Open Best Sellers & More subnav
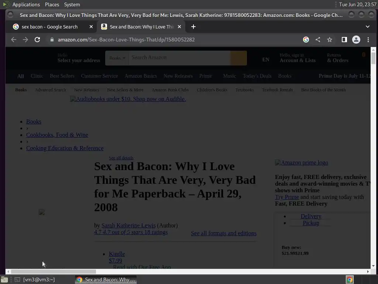Viewport: 378px width, 284px height. [125, 90]
